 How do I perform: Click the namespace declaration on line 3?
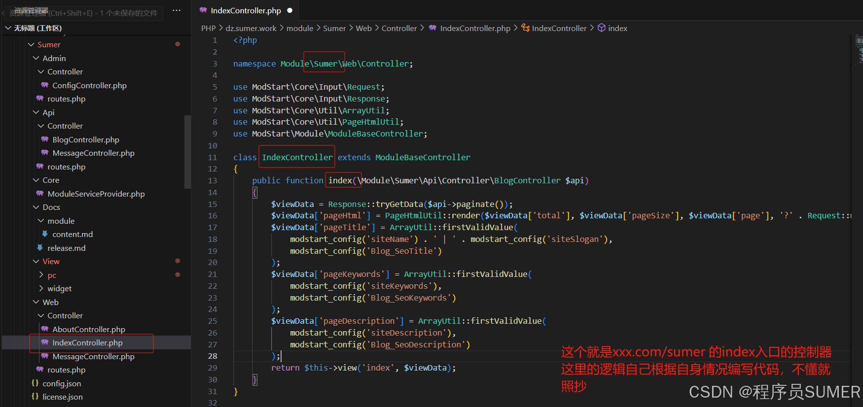[323, 64]
